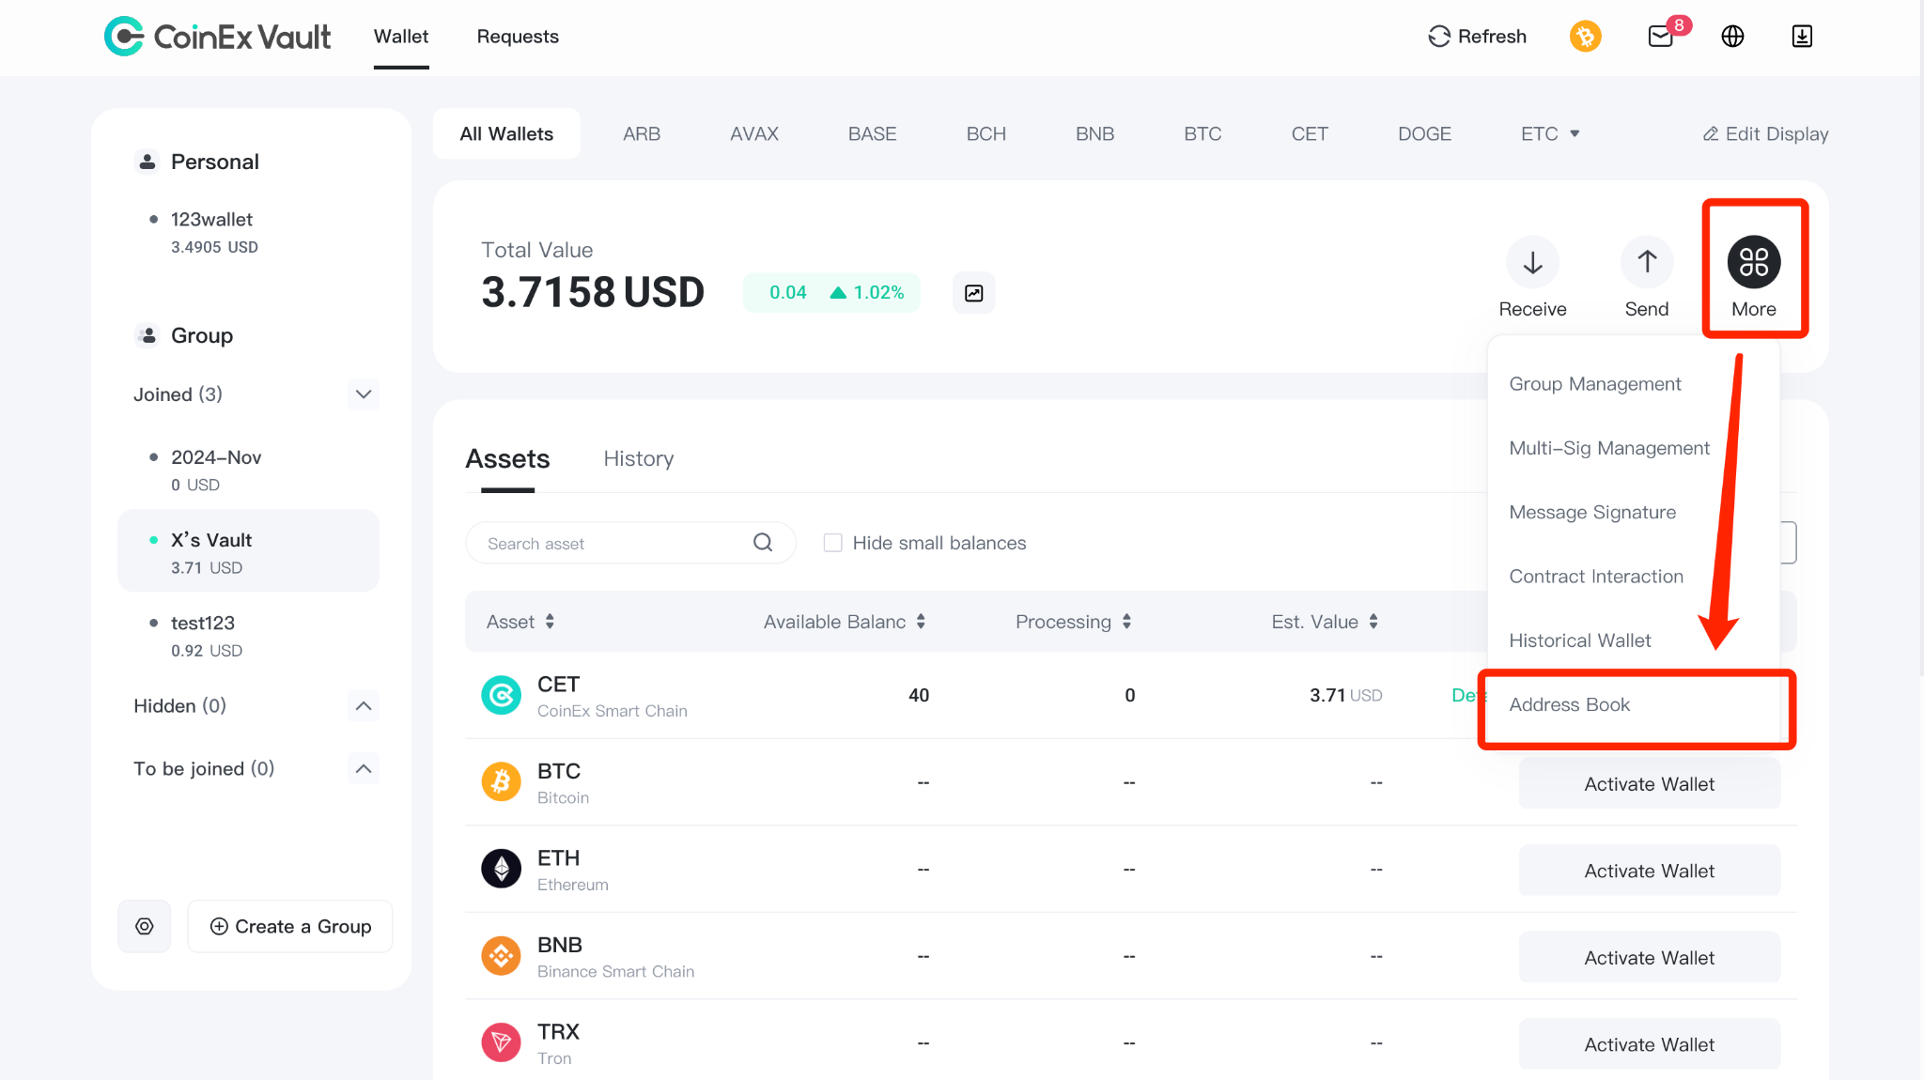The image size is (1924, 1080).
Task: Choose Historical Wallet menu entry
Action: click(1580, 640)
